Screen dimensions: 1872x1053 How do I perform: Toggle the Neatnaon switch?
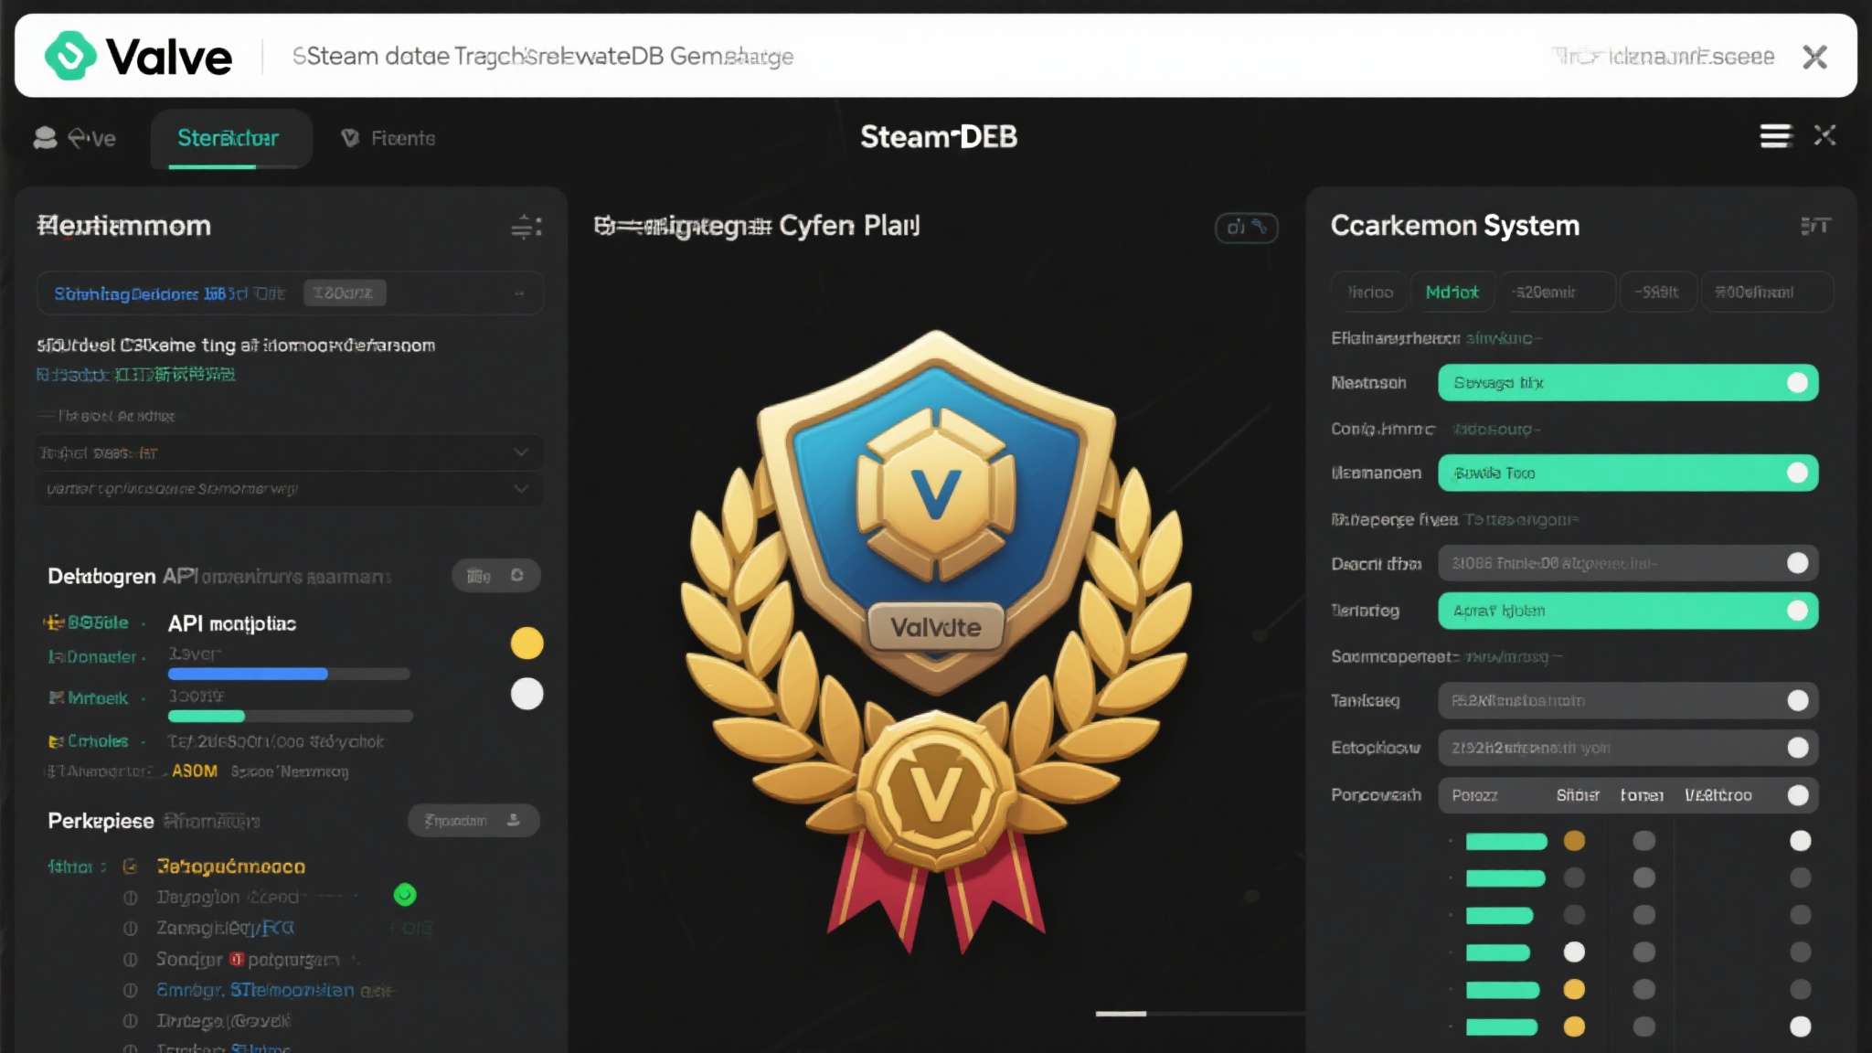click(x=1797, y=383)
